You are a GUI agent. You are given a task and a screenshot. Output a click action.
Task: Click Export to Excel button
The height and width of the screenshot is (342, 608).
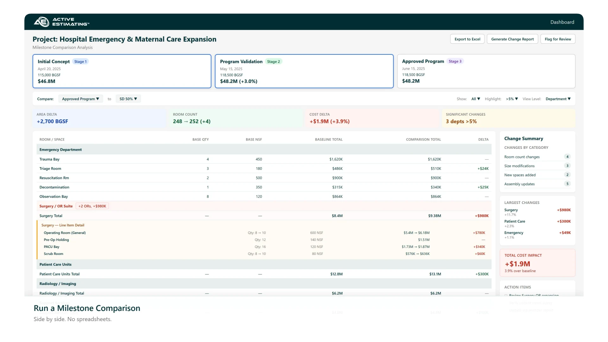pos(467,39)
